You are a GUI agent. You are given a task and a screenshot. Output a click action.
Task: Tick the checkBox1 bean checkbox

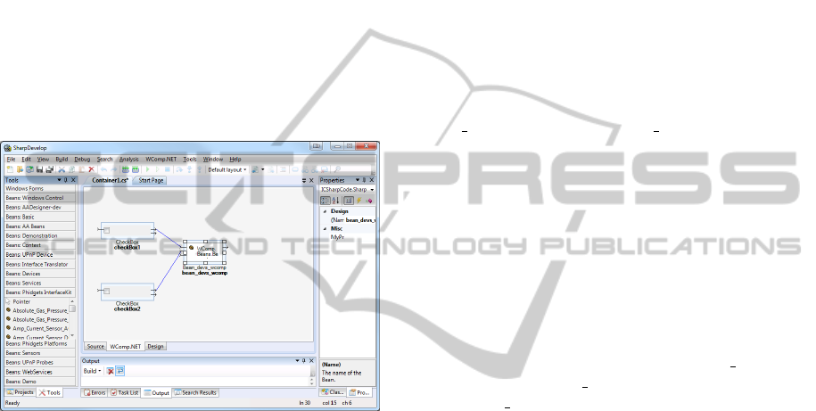[x=107, y=231]
